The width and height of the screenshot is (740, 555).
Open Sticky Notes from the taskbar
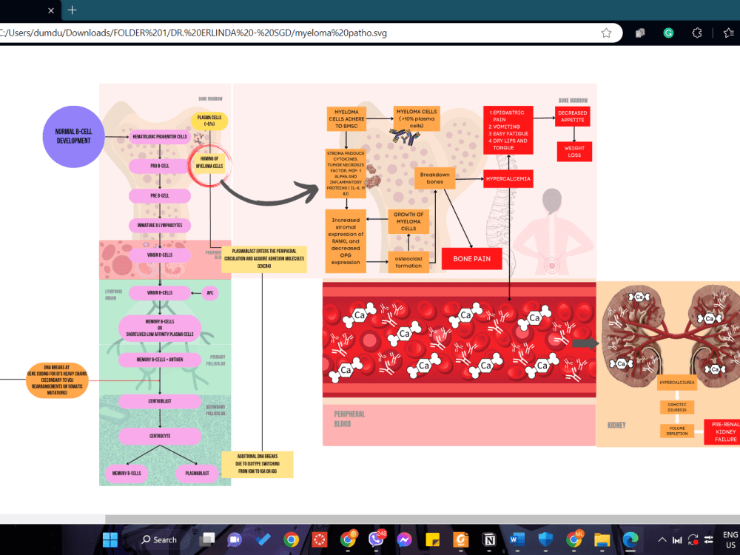click(432, 539)
